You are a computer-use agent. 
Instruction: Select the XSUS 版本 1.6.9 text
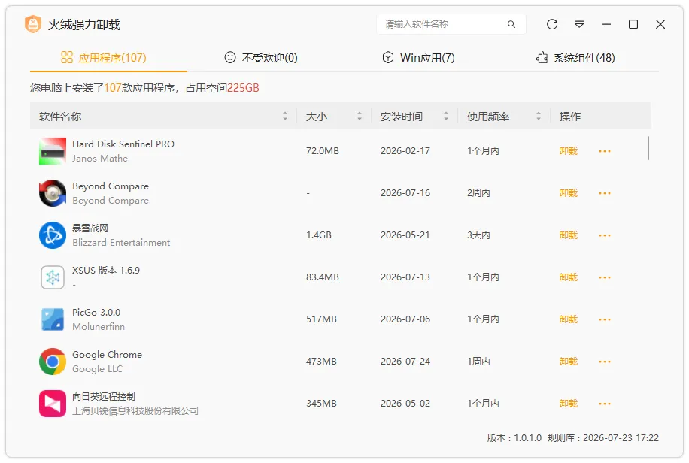pyautogui.click(x=106, y=270)
